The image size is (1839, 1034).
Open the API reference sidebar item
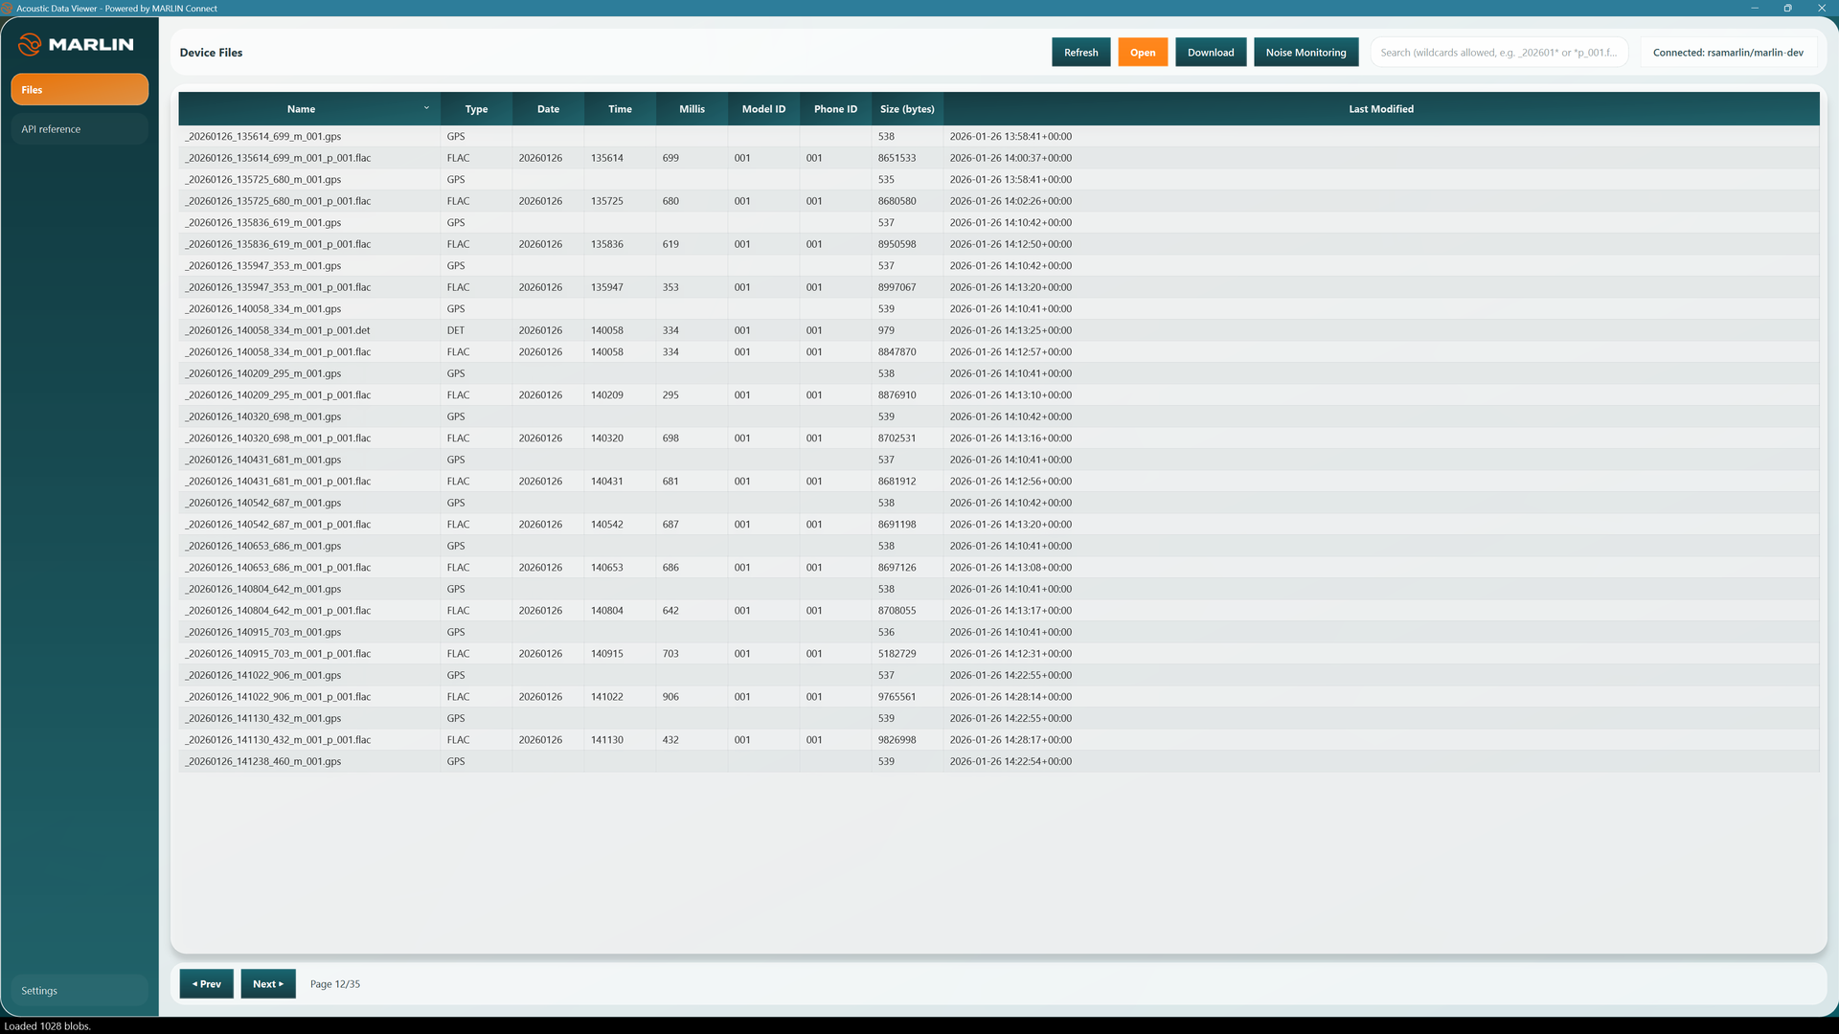click(79, 129)
